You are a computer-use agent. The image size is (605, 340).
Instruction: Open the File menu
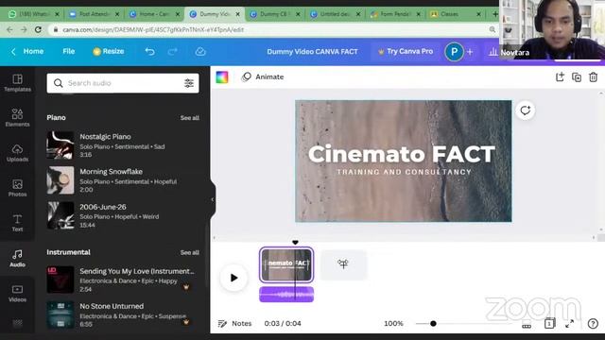pos(69,51)
